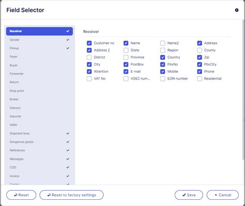The image size is (245, 206).
Task: Enable the Name2 field checkbox
Action: point(163,43)
